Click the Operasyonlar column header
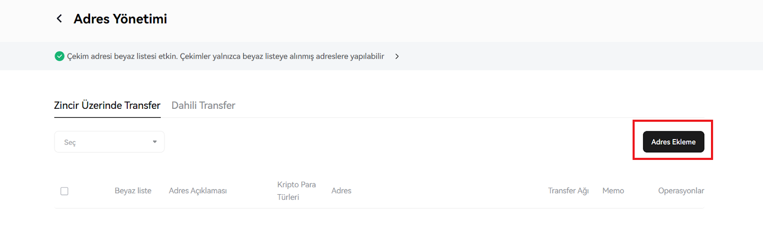763x251 pixels. pos(681,191)
